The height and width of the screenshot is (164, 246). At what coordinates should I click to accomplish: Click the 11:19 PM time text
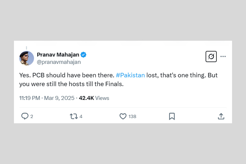point(30,98)
